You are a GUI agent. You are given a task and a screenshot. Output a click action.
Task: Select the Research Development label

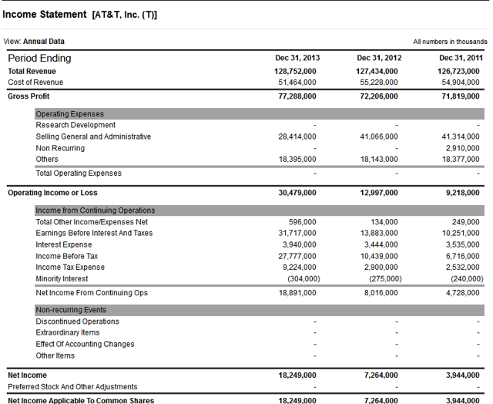click(x=75, y=125)
